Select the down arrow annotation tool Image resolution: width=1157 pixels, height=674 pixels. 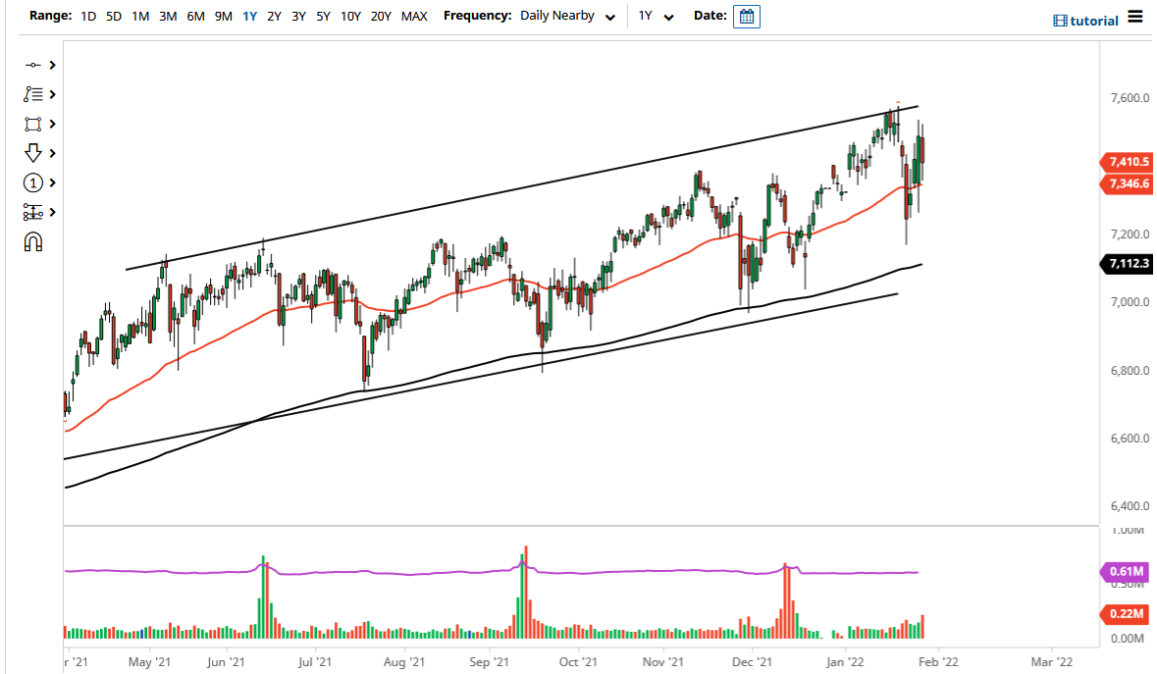coord(33,153)
